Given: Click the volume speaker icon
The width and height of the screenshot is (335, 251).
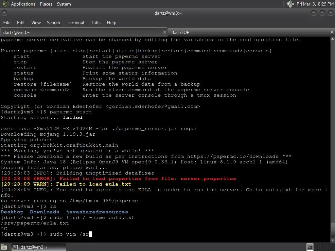Looking at the screenshot, I should pos(290,4).
